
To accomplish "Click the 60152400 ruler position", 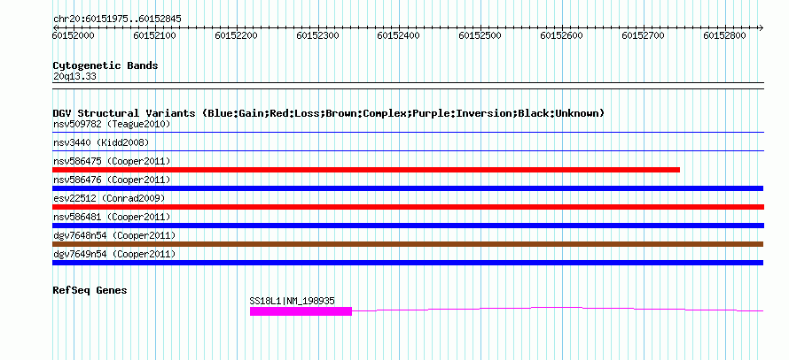I will (399, 35).
